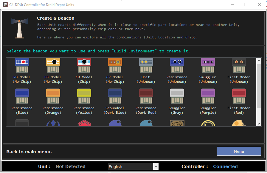The height and width of the screenshot is (173, 267).
Task: Select the blue Resistance emblem beacon
Action: tap(53, 123)
